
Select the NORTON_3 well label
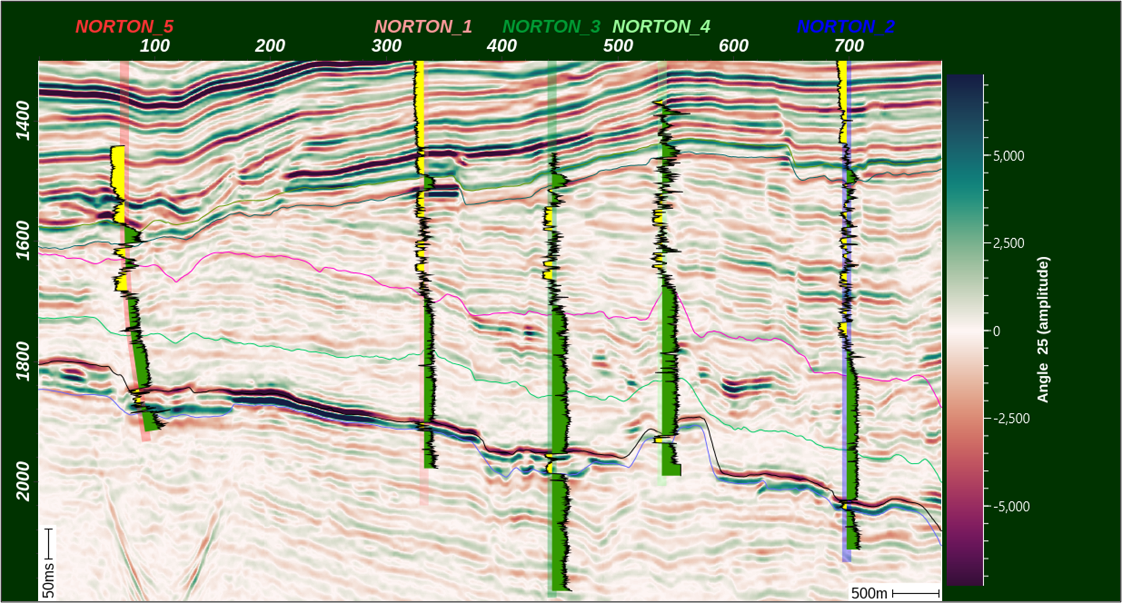point(551,26)
